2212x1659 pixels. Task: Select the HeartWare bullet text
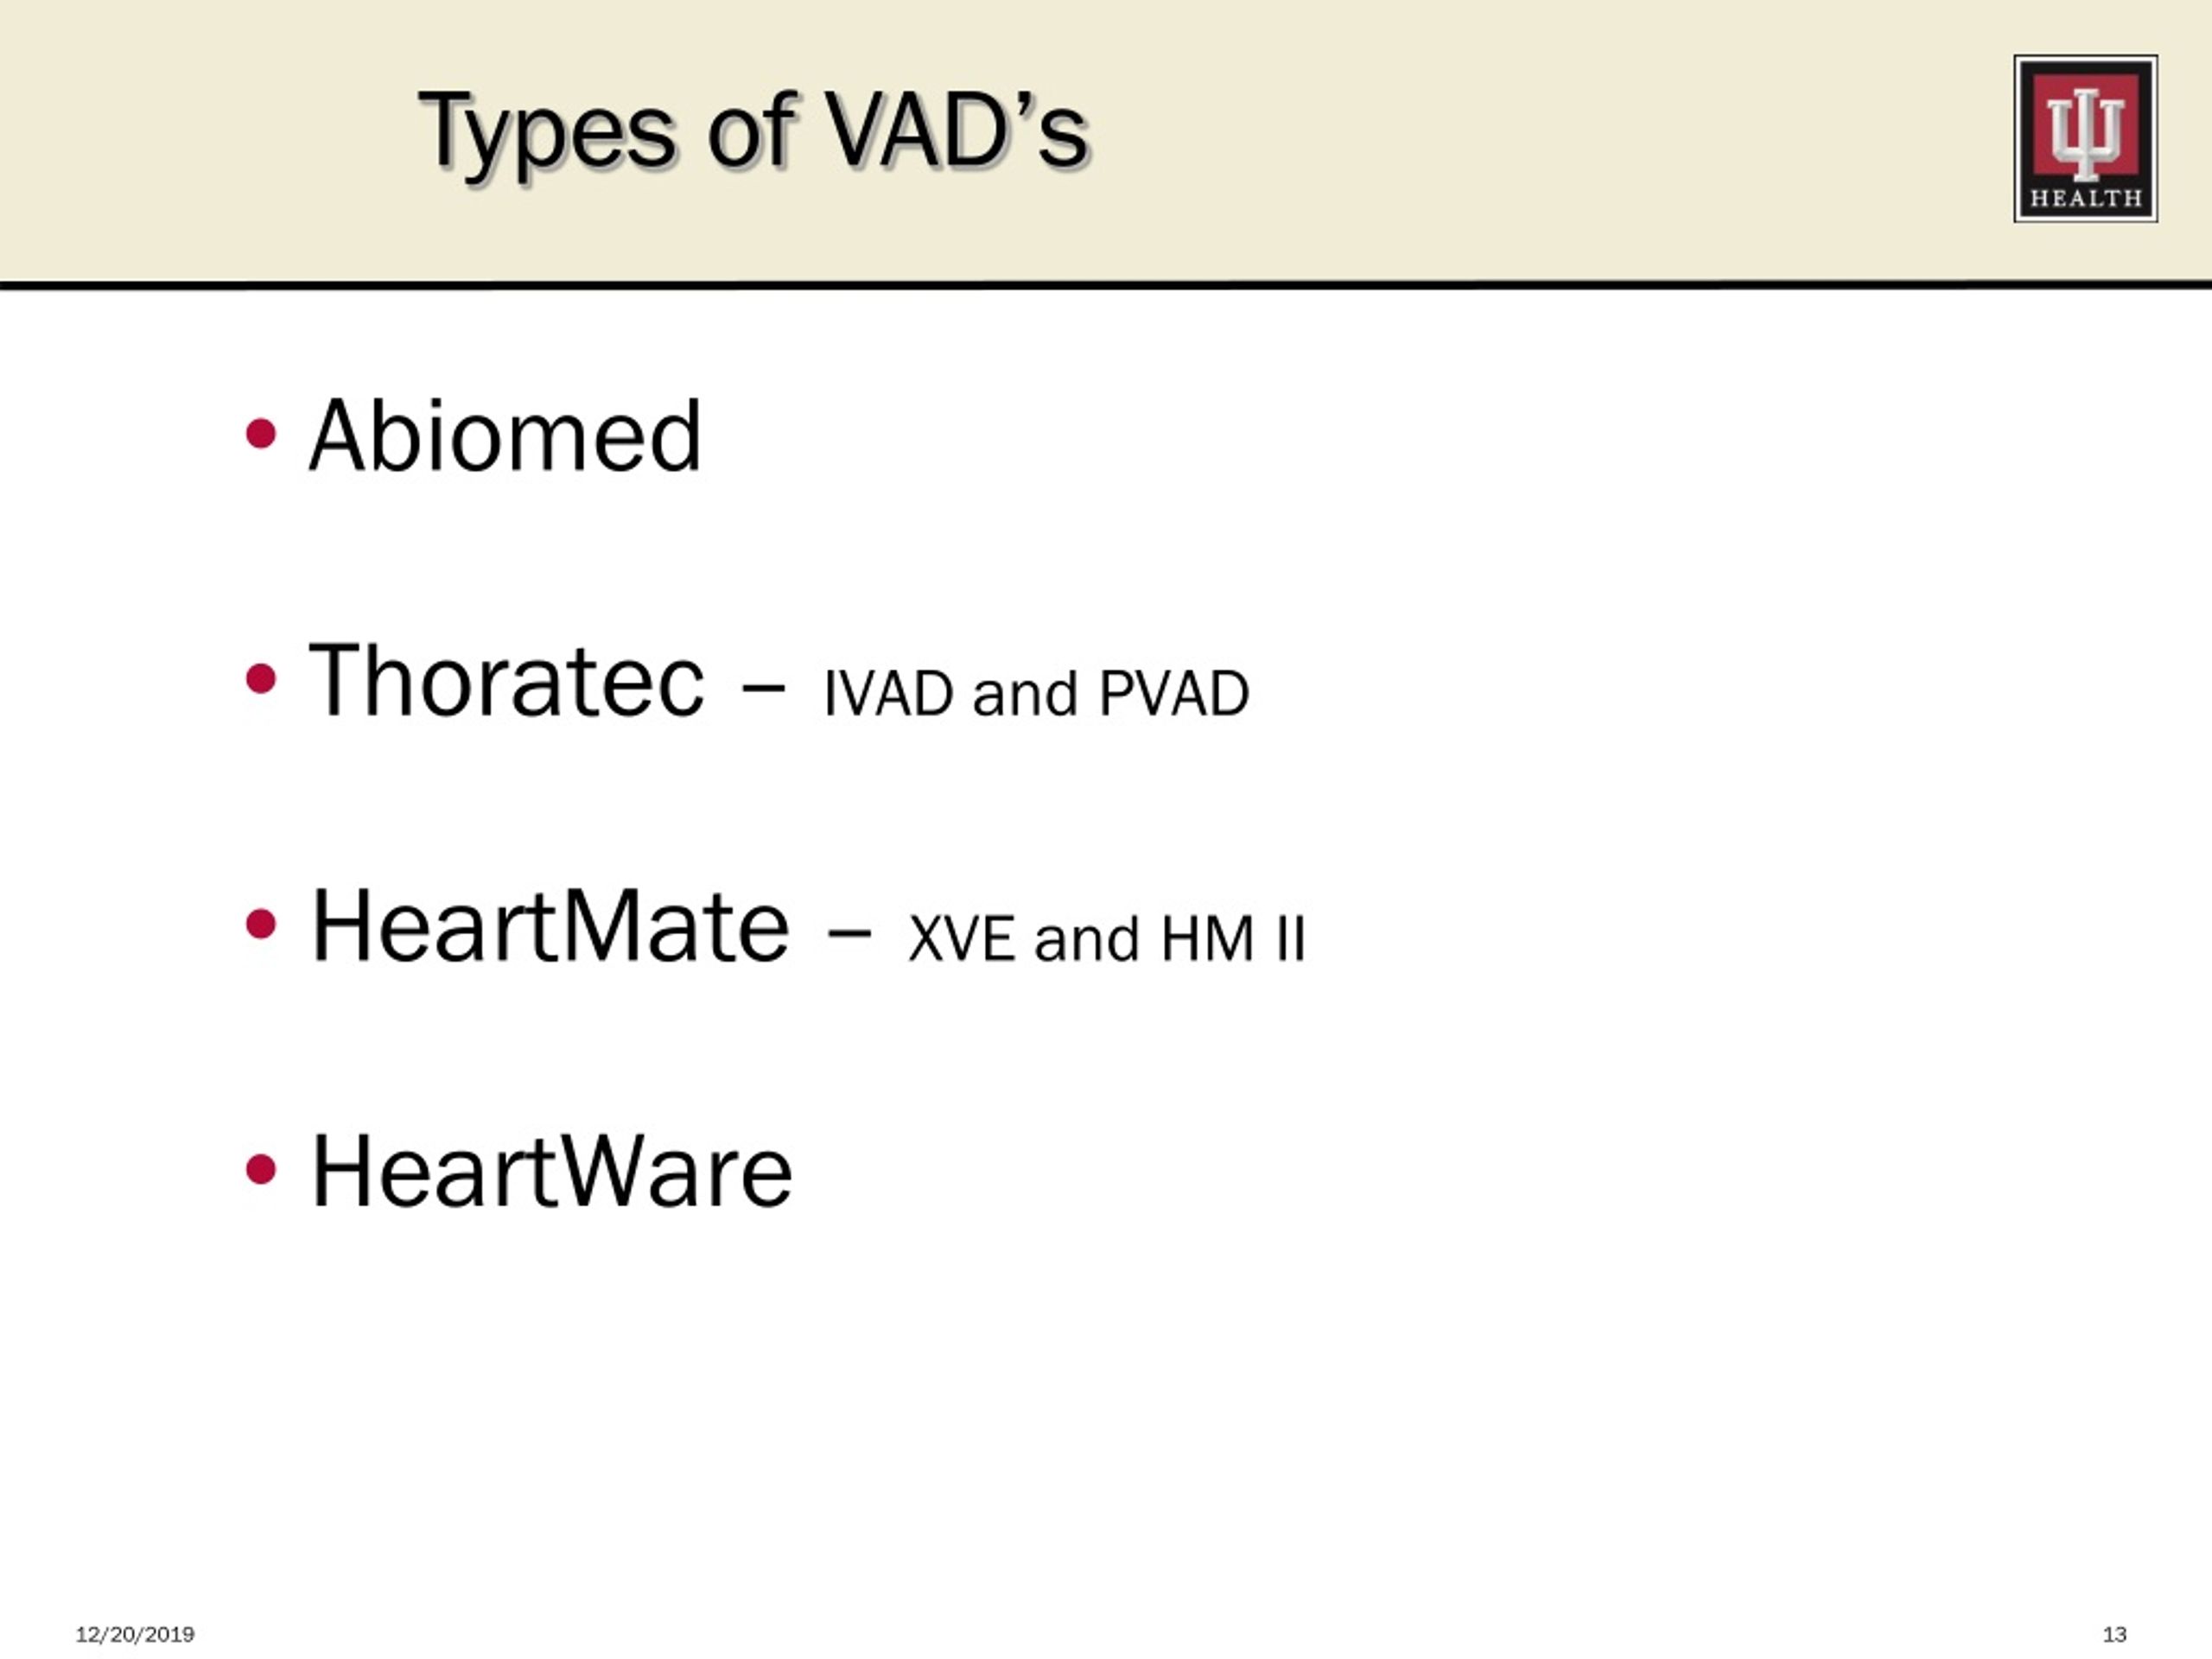pyautogui.click(x=552, y=1171)
